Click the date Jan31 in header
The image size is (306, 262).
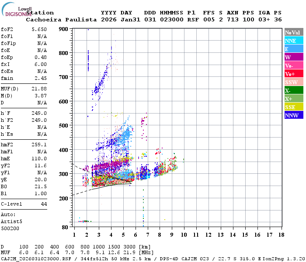130,20
